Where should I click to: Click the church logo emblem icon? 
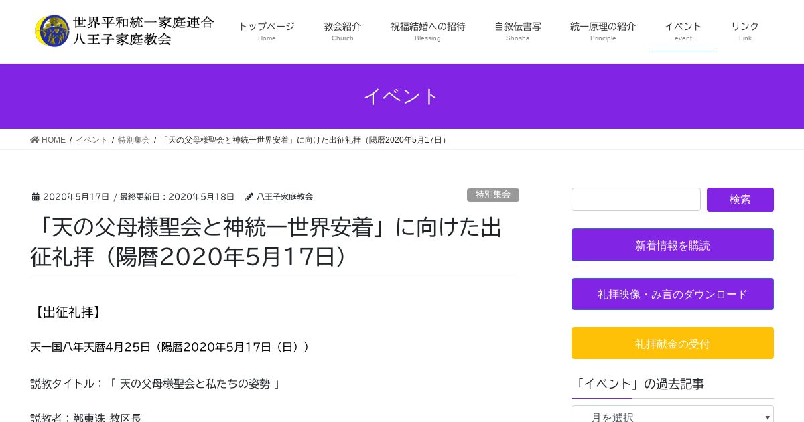tap(52, 31)
